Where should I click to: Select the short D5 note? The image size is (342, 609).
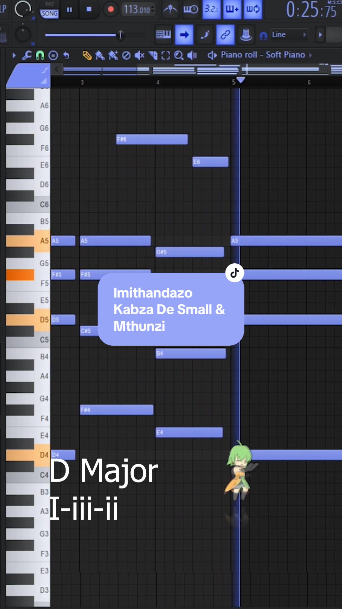tap(63, 319)
